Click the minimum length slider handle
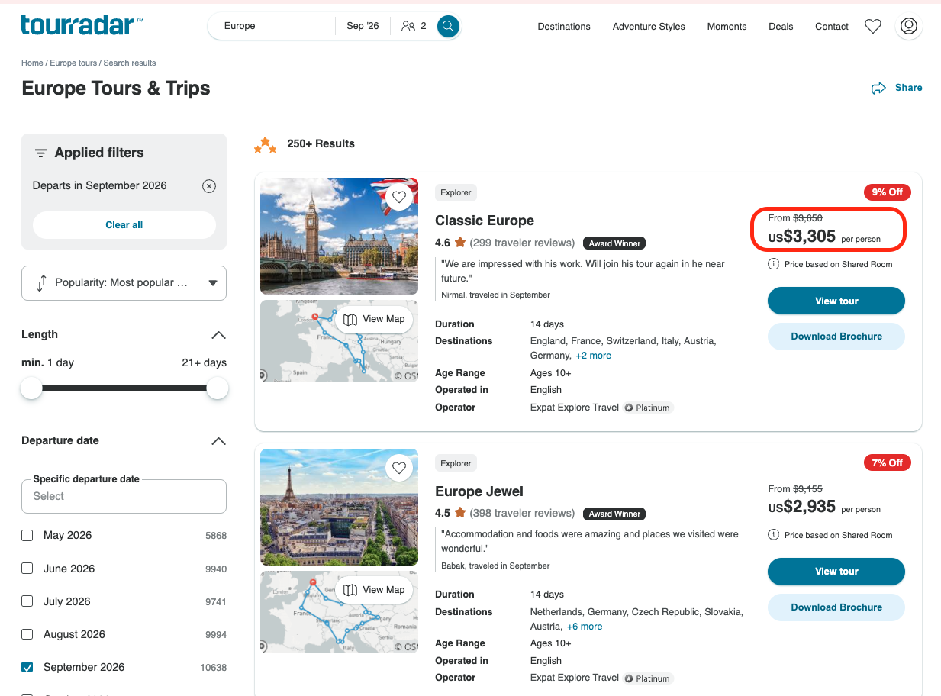The width and height of the screenshot is (941, 696). [x=31, y=388]
